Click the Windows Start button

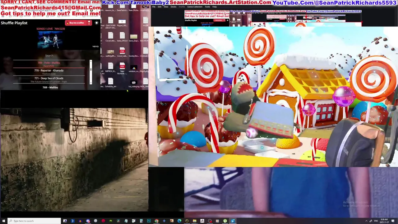(3, 221)
